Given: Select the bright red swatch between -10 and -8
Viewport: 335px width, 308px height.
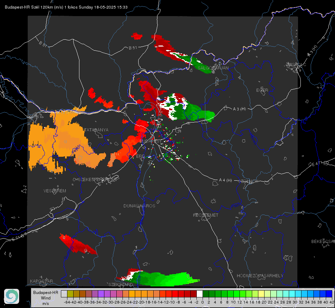Looking at the screenshot, I should [x=175, y=294].
